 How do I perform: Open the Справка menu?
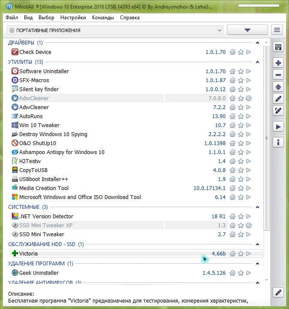point(130,18)
